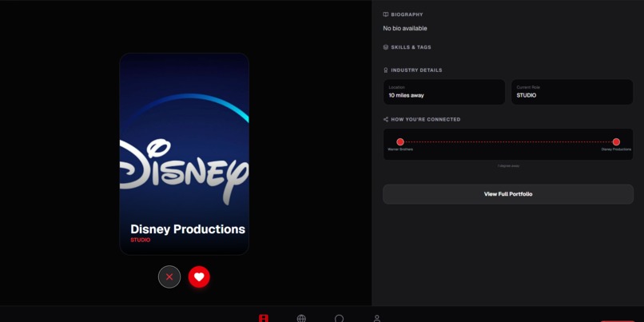Image resolution: width=644 pixels, height=322 pixels.
Task: Click the HOW YOU'RE CONNECTED heading
Action: coord(426,120)
